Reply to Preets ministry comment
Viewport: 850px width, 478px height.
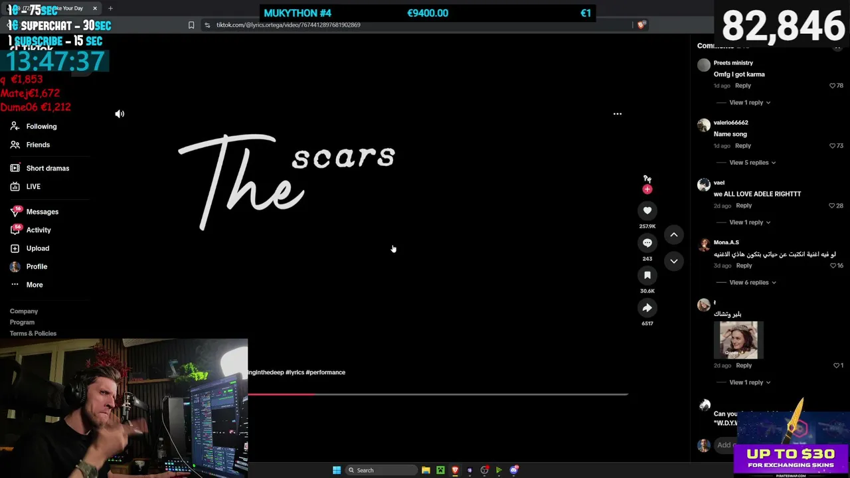coord(742,86)
